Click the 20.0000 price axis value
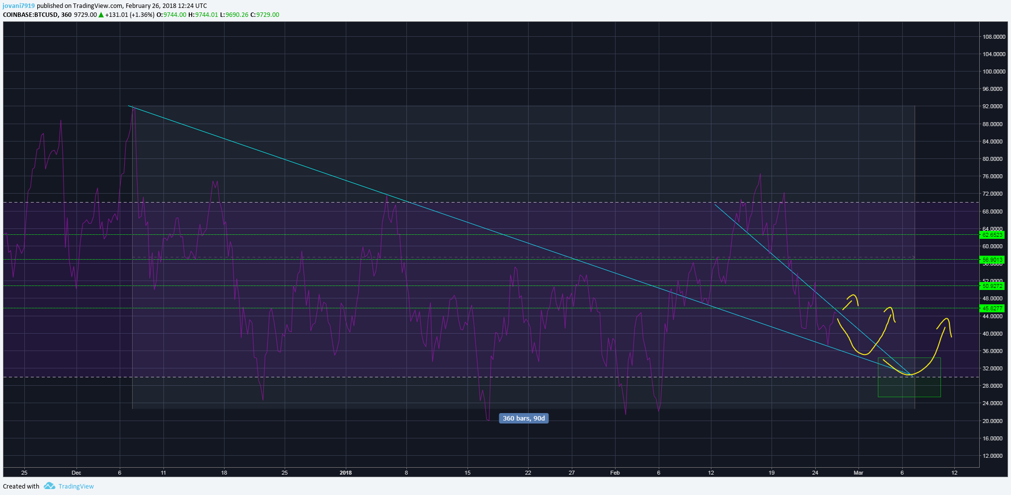Image resolution: width=1011 pixels, height=495 pixels. tap(994, 421)
